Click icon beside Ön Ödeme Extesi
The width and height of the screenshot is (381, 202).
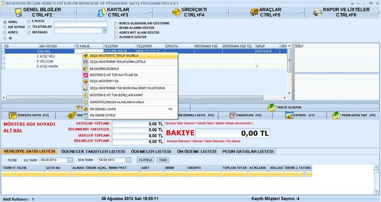pyautogui.click(x=86, y=116)
